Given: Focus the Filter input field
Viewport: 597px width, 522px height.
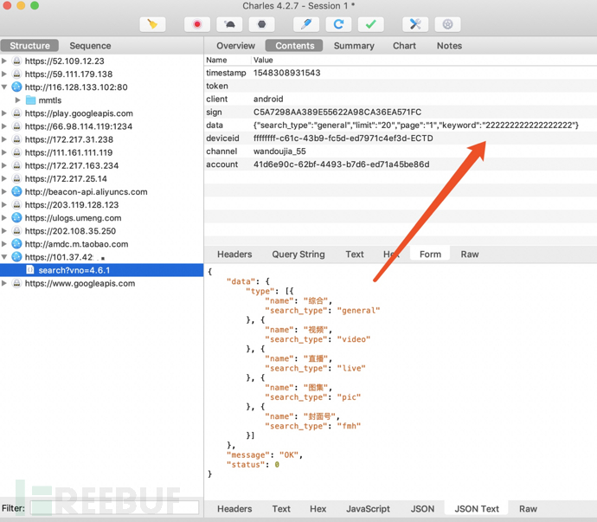Looking at the screenshot, I should click(x=114, y=507).
